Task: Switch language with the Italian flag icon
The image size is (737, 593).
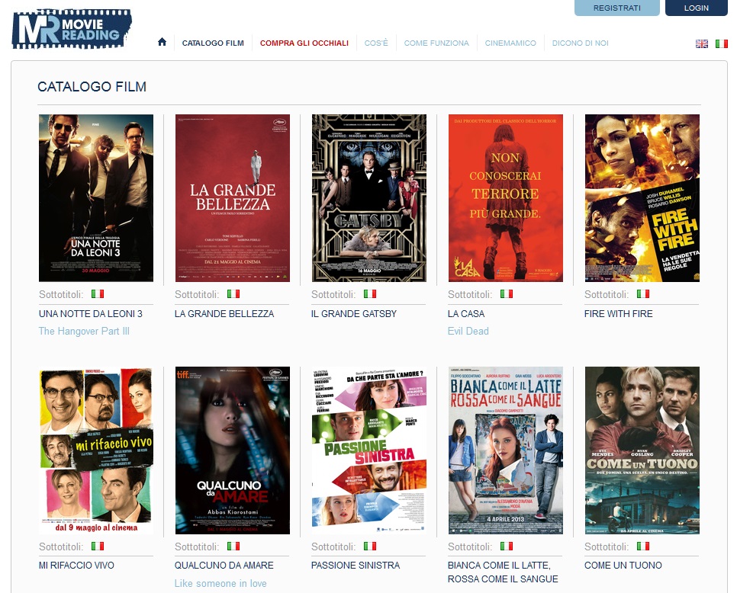Action: coord(722,43)
